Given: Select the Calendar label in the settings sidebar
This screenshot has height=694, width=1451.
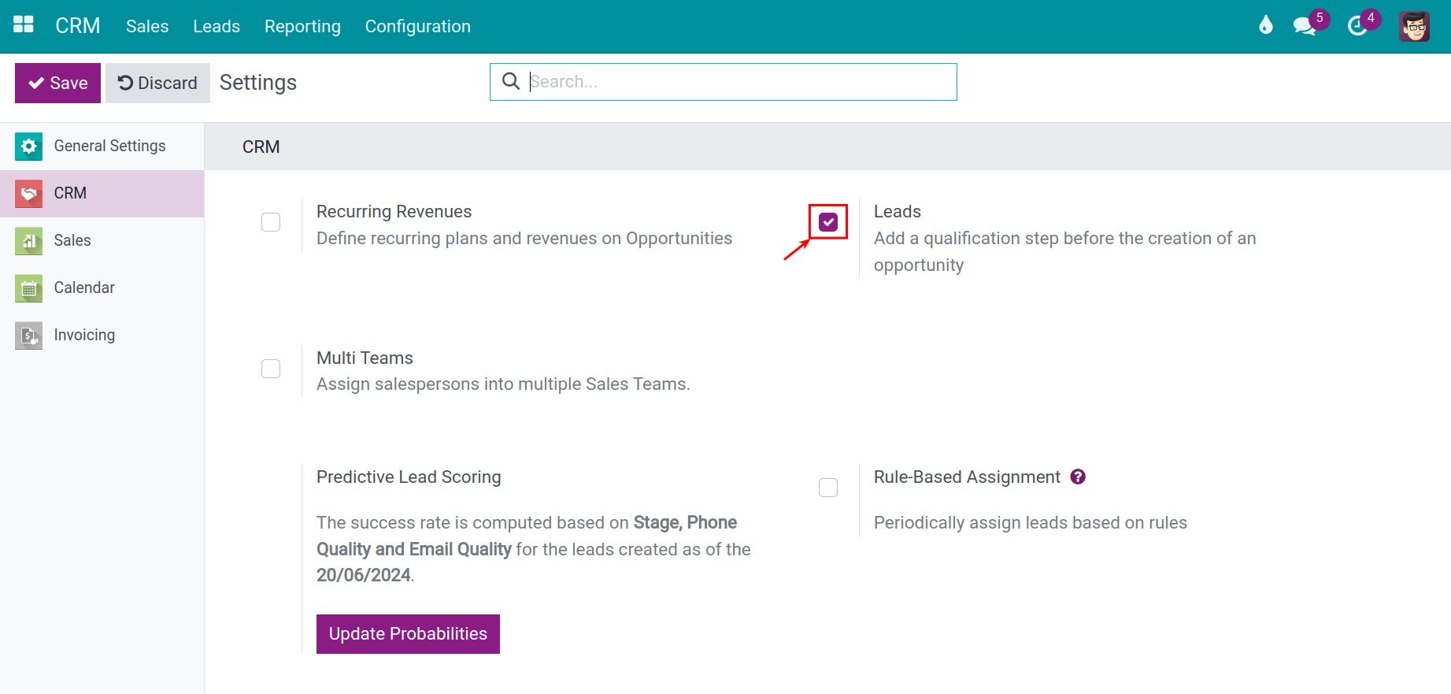Looking at the screenshot, I should 84,288.
